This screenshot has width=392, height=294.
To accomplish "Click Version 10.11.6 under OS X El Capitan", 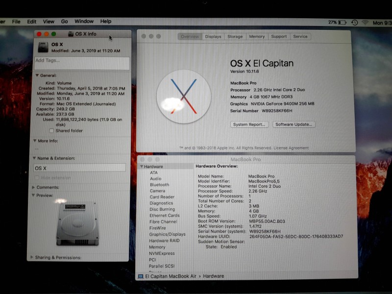I will point(245,72).
